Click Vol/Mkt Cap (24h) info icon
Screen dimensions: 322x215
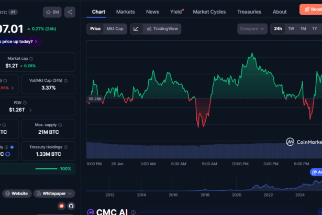point(66,81)
